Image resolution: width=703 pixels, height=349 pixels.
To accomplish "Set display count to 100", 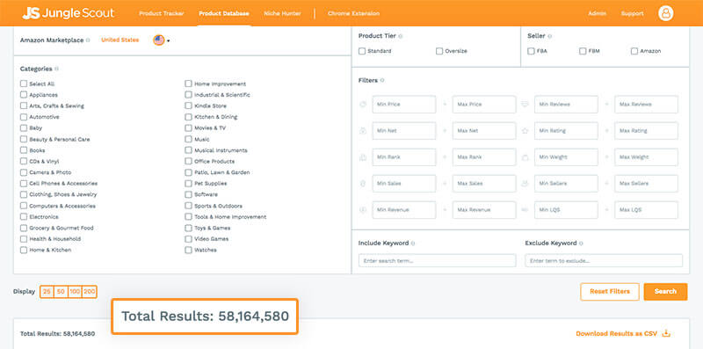I will [x=75, y=292].
